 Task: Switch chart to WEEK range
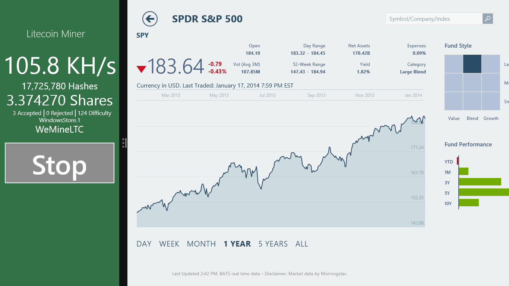[x=169, y=244]
